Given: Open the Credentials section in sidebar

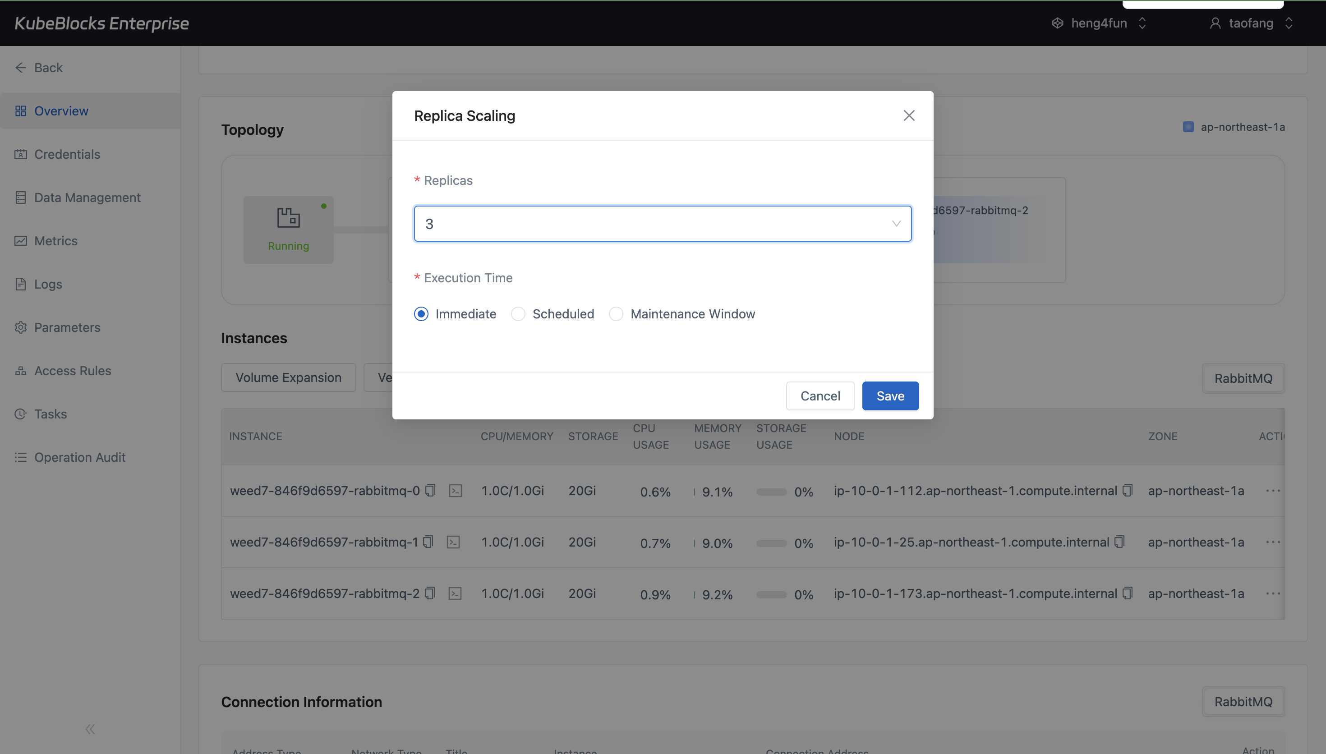Looking at the screenshot, I should point(67,154).
